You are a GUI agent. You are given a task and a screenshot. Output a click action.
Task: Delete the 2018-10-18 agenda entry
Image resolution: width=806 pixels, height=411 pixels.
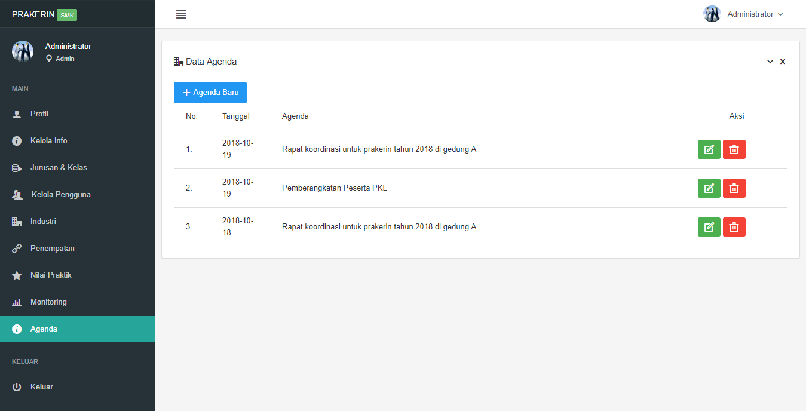(734, 227)
